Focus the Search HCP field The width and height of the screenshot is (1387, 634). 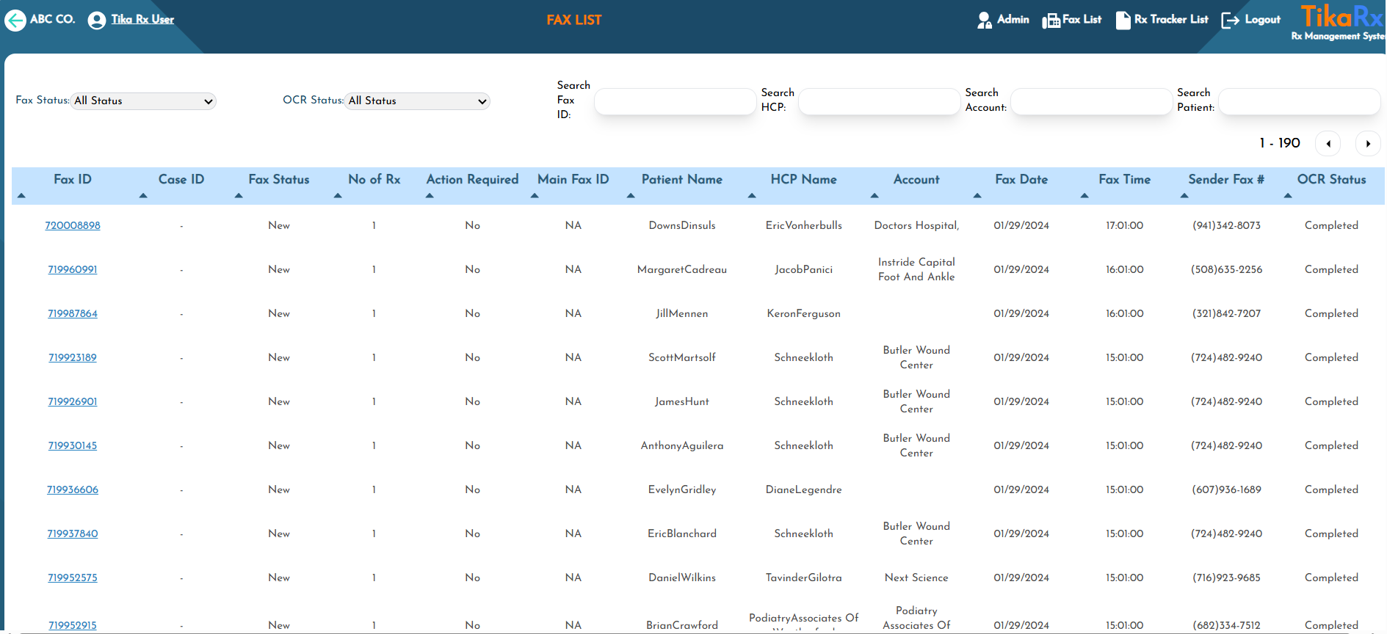pos(879,101)
